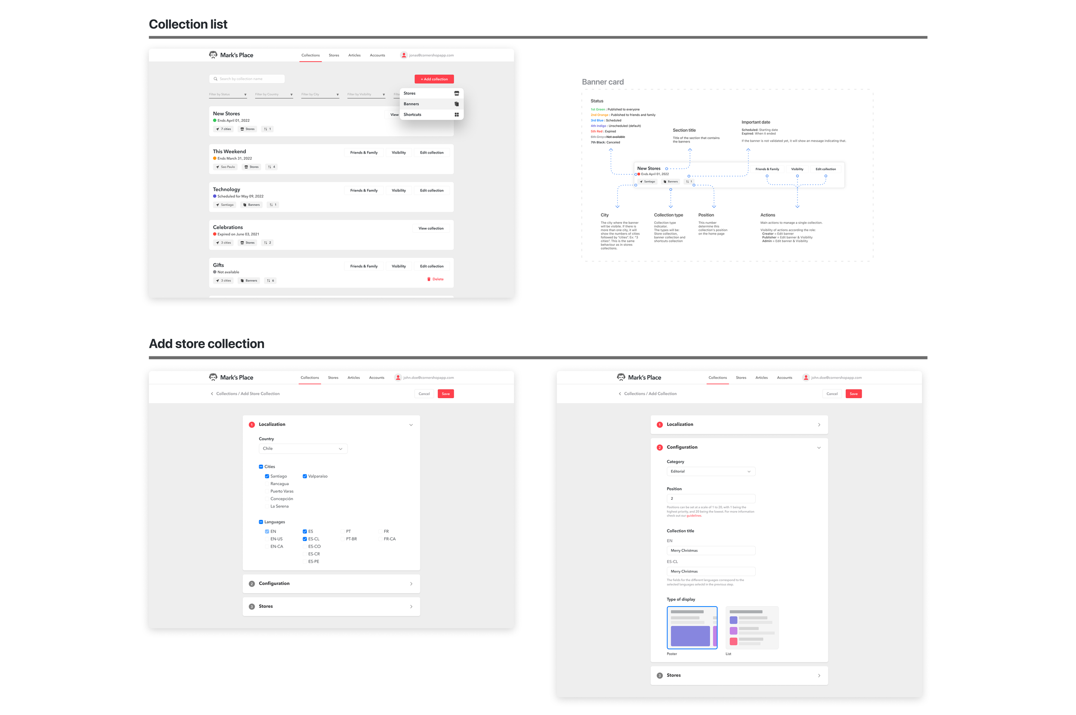Click the Stores shop icon in the add menu
Viewport: 1076px width, 715px height.
pos(456,93)
